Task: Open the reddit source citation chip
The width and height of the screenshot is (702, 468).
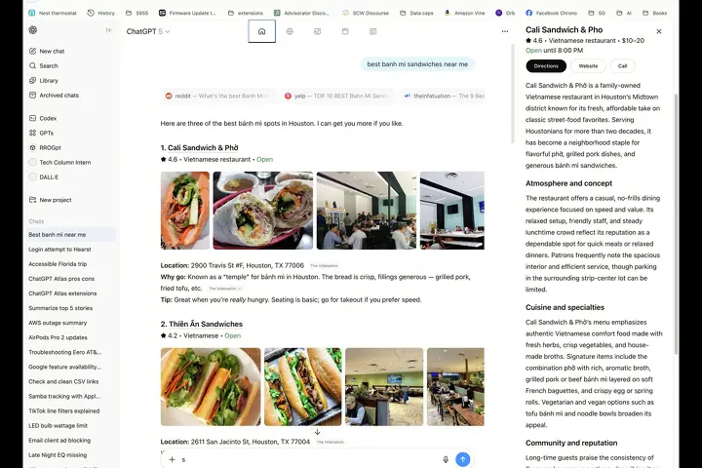Action: point(218,96)
